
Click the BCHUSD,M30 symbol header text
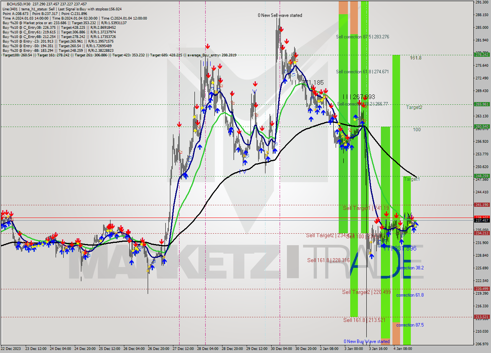pyautogui.click(x=18, y=4)
